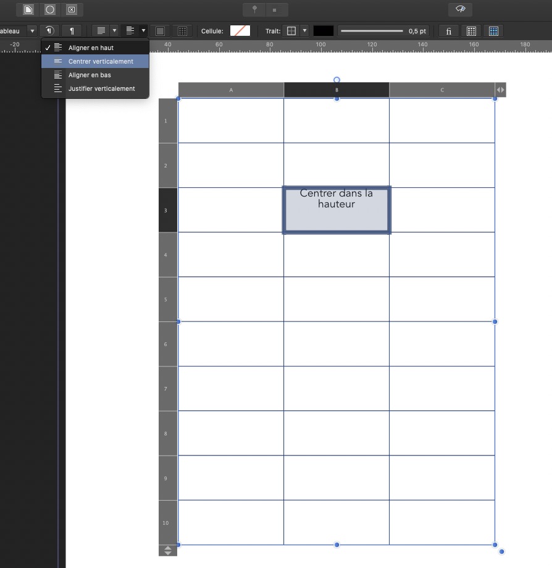
Task: Select row header 7
Action: click(x=168, y=389)
